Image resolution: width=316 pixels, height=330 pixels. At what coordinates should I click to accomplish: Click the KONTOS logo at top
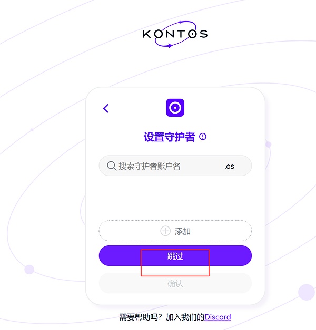(175, 34)
